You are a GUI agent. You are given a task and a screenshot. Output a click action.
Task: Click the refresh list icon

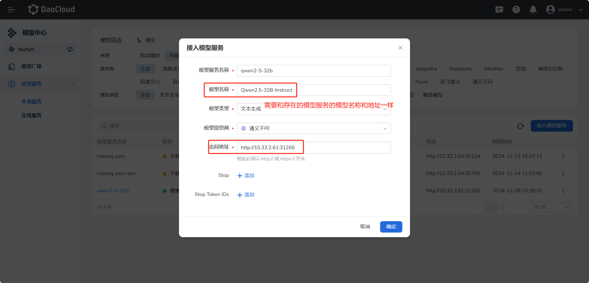coord(520,126)
